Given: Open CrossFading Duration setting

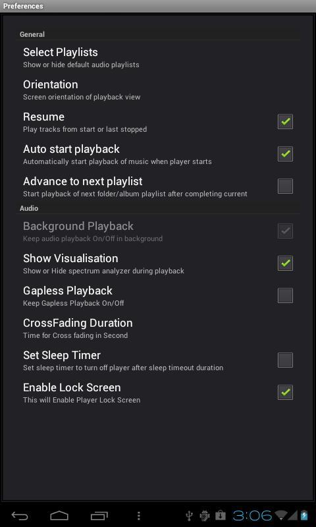Looking at the screenshot, I should 158,328.
